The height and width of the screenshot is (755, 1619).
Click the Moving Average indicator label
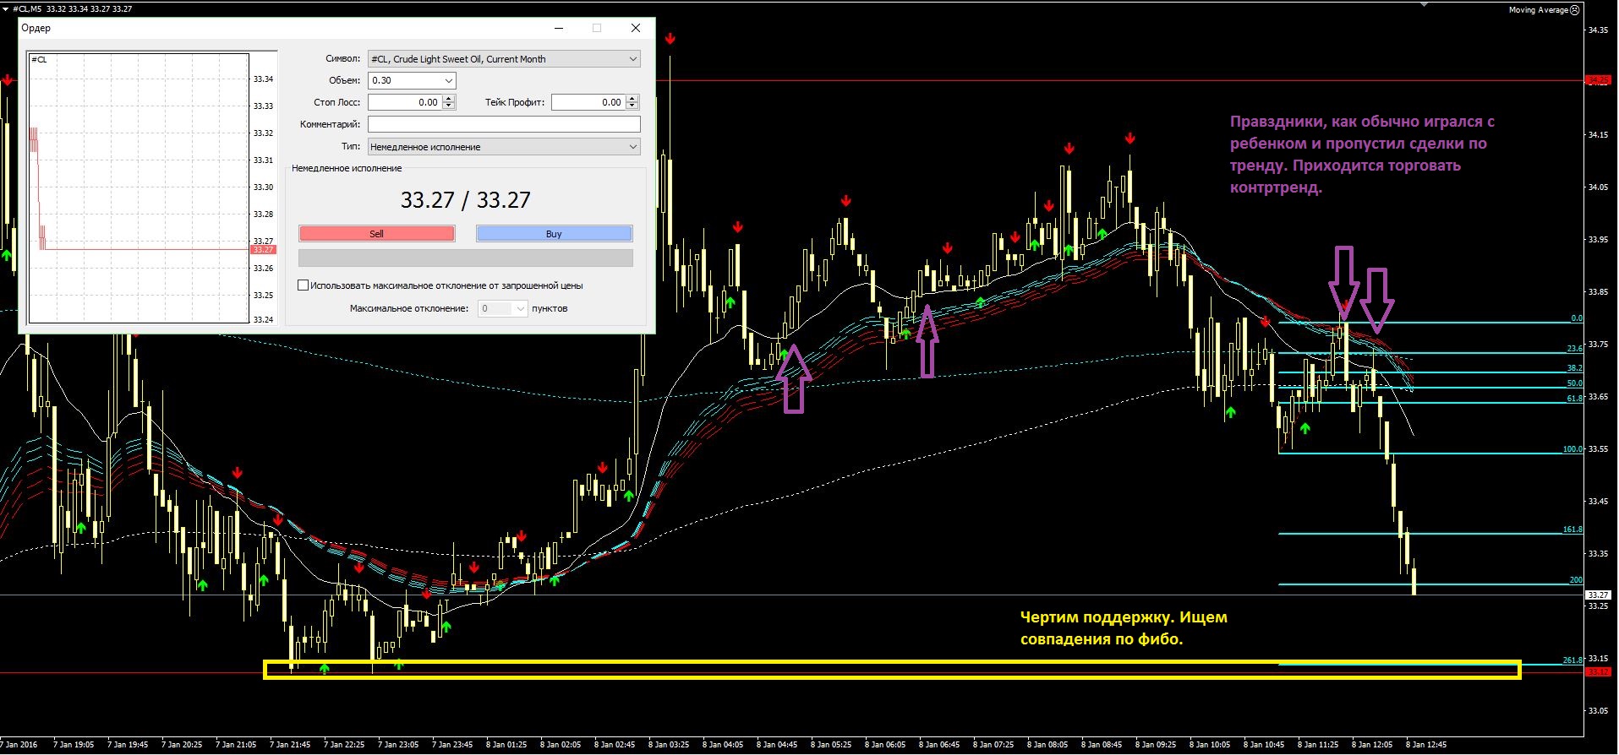pos(1538,10)
